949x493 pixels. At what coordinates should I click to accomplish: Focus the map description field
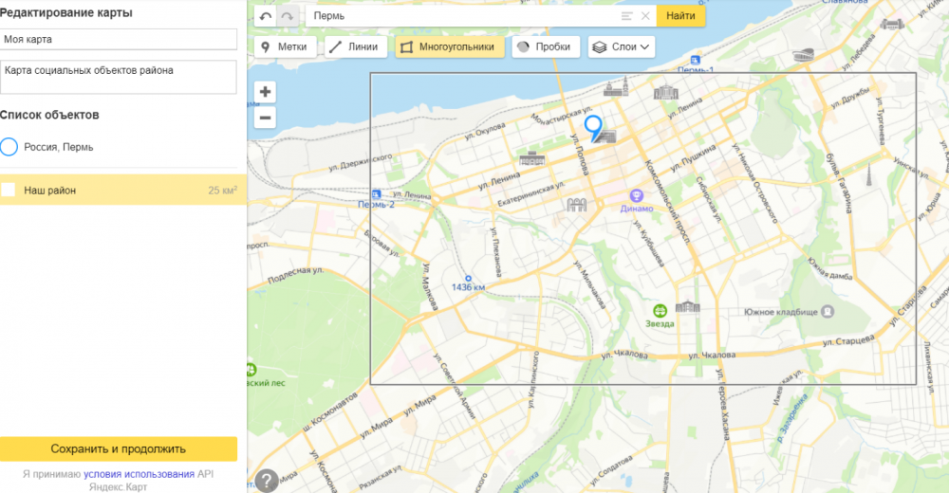pyautogui.click(x=118, y=77)
